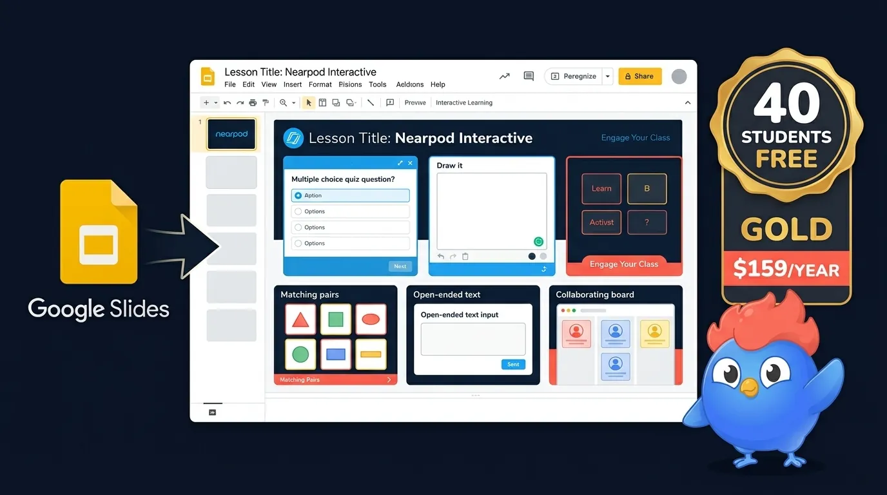
Task: Select the nearpod slide thumbnail
Action: (231, 133)
